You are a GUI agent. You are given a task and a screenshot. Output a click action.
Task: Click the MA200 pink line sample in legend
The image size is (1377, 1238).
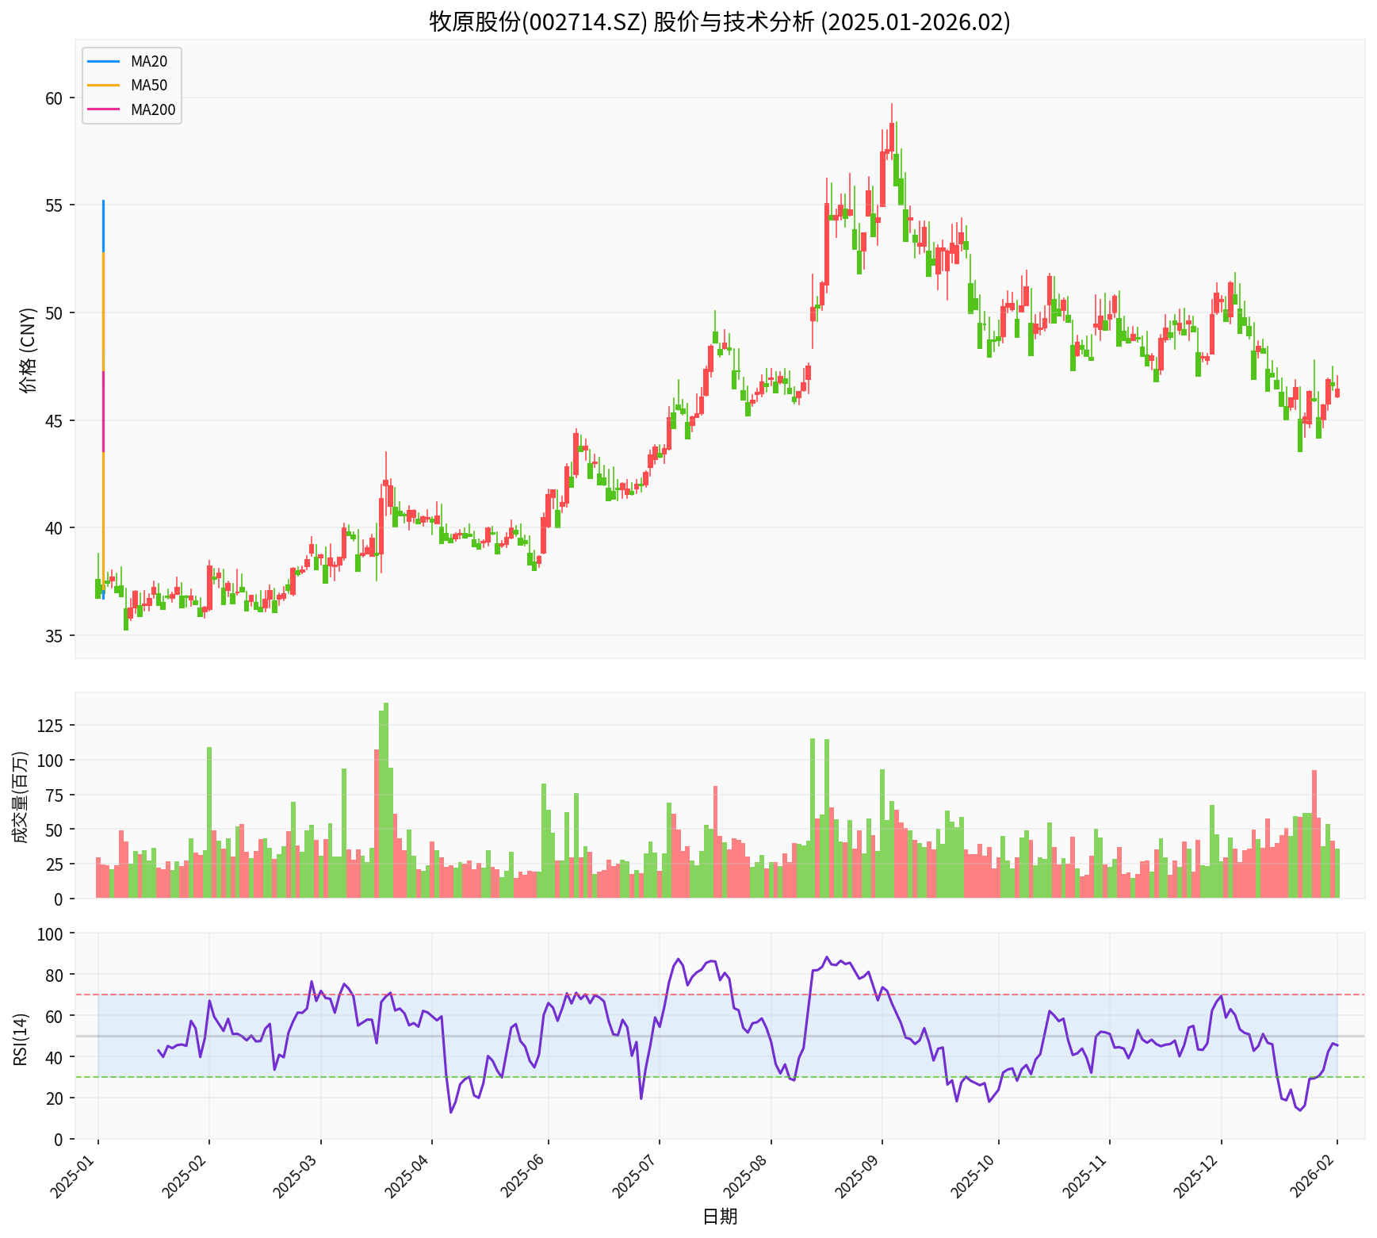[x=104, y=110]
